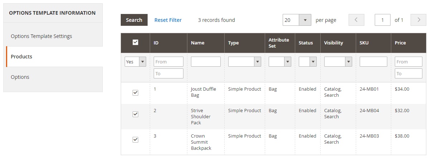Expand the Type filter dropdown
This screenshot has height=158, width=431.
[245, 62]
